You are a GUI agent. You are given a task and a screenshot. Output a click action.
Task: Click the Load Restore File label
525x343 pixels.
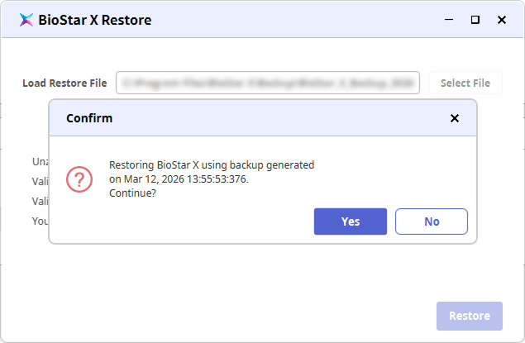[64, 83]
